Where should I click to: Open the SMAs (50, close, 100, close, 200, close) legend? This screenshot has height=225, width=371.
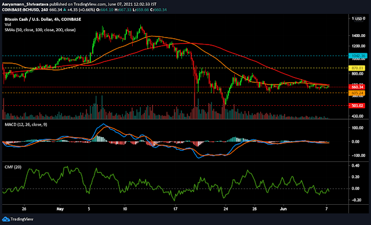coord(40,30)
